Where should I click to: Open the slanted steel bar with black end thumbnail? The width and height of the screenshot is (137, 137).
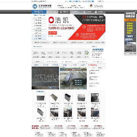point(41,112)
